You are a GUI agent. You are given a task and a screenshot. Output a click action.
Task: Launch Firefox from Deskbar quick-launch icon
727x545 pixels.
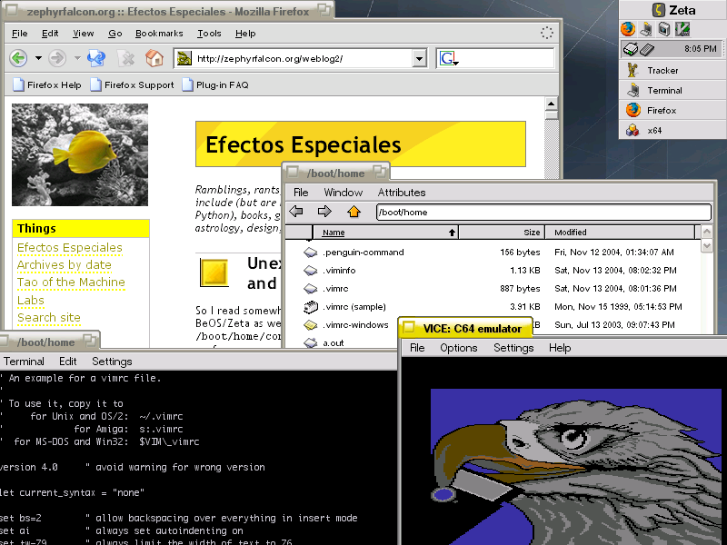[628, 29]
